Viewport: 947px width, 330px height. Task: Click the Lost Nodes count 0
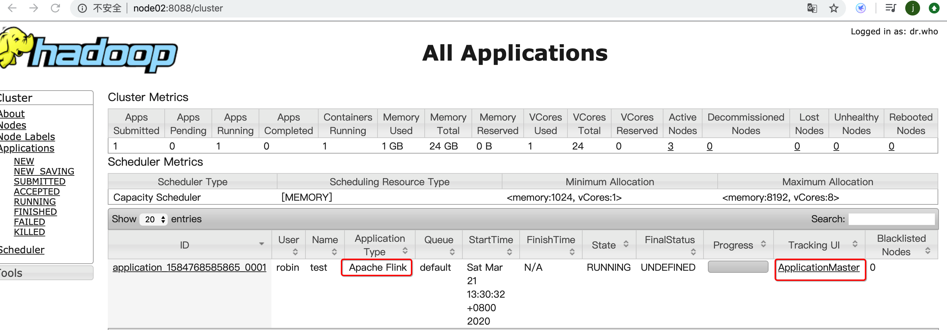point(797,146)
